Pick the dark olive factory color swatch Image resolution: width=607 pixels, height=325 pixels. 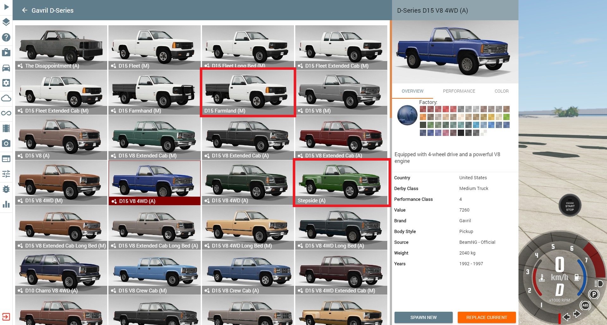point(423,125)
